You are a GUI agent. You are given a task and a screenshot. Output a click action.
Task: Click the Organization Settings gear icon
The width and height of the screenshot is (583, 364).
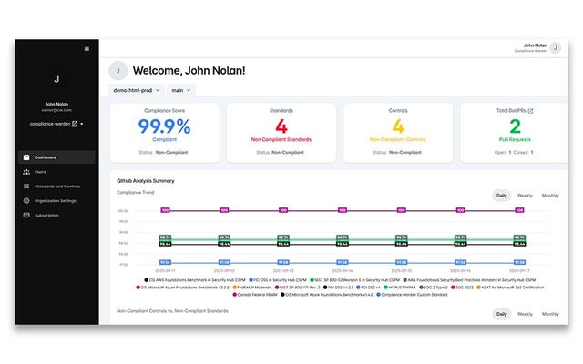coord(26,200)
